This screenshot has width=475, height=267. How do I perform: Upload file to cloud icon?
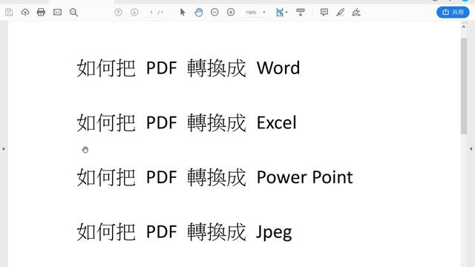[x=25, y=12]
